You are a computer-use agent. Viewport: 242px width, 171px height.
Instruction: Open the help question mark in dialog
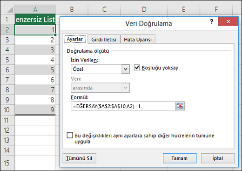[211, 21]
